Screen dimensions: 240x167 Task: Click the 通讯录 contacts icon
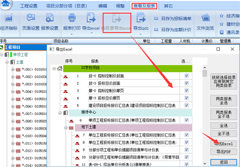click(x=221, y=33)
